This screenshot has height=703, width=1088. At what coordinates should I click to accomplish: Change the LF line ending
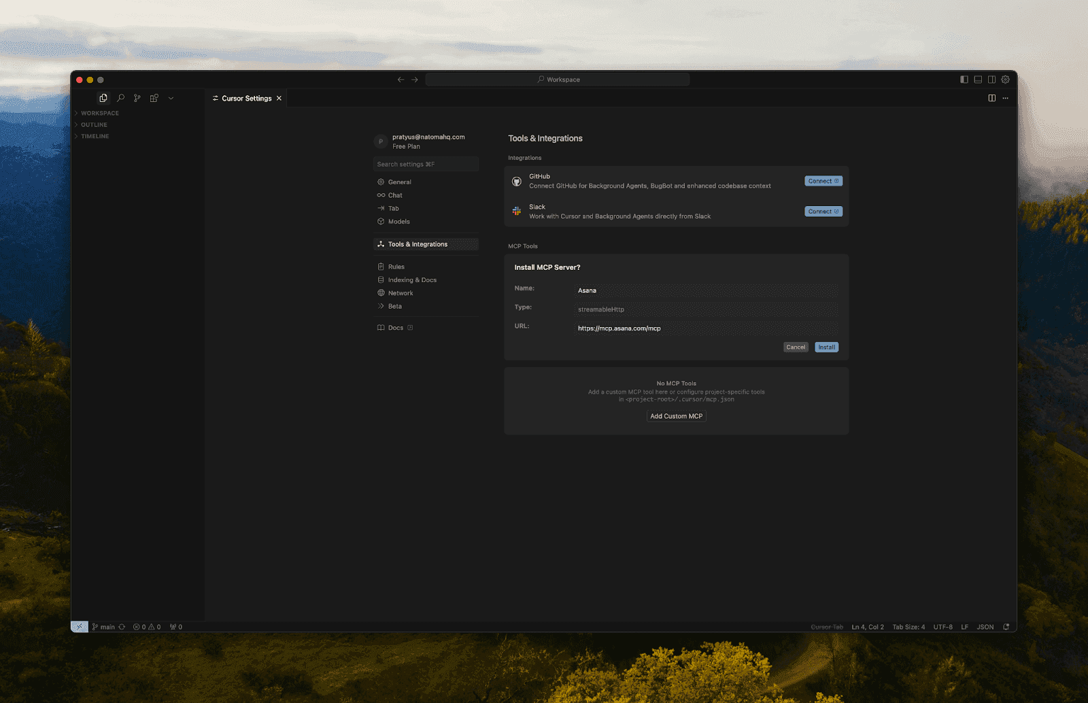[964, 627]
